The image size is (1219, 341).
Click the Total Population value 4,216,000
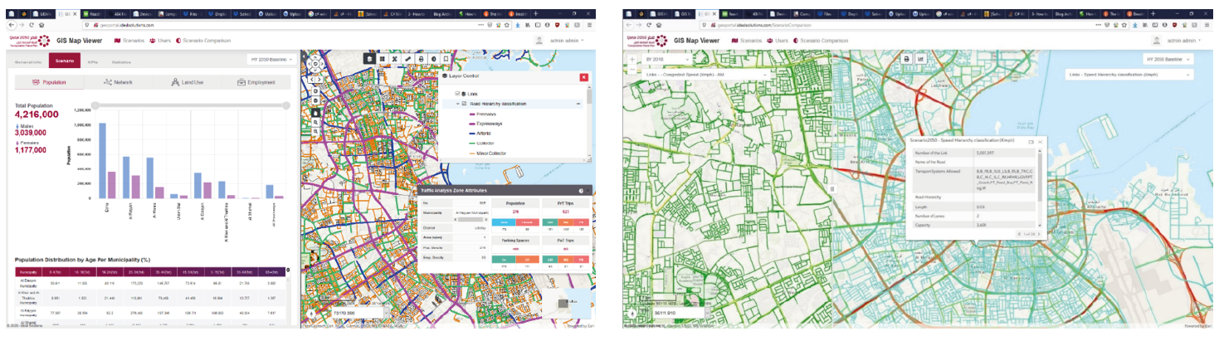point(37,114)
